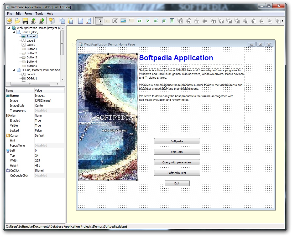Click the Copy icon in toolbar
The height and width of the screenshot is (236, 292).
62,21
